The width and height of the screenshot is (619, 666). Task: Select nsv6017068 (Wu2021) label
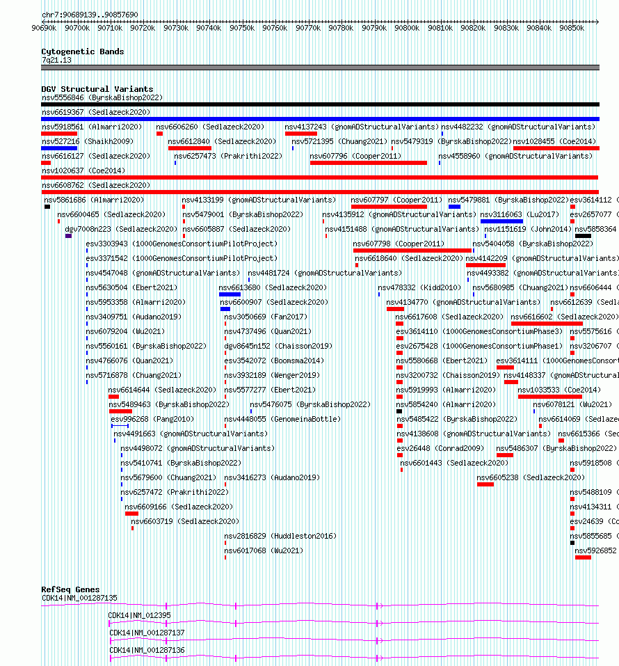tap(264, 550)
